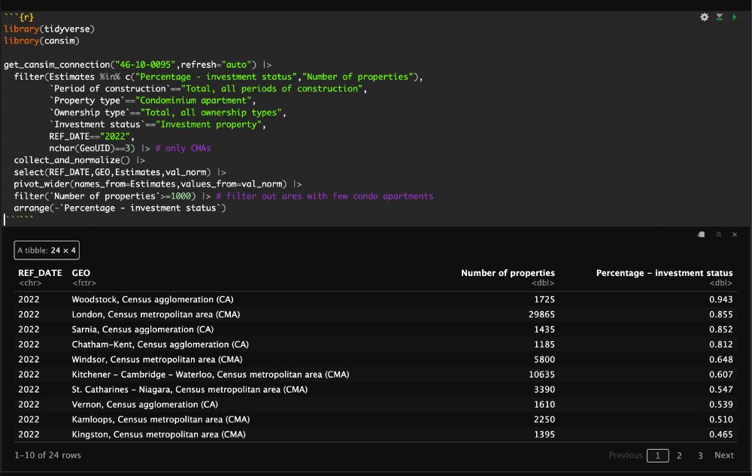This screenshot has width=752, height=476.
Task: Go to results page 2
Action: (x=679, y=456)
